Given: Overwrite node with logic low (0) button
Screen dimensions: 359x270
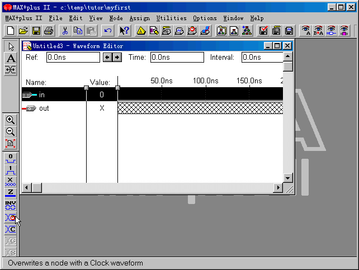Looking at the screenshot, I should tap(10, 158).
